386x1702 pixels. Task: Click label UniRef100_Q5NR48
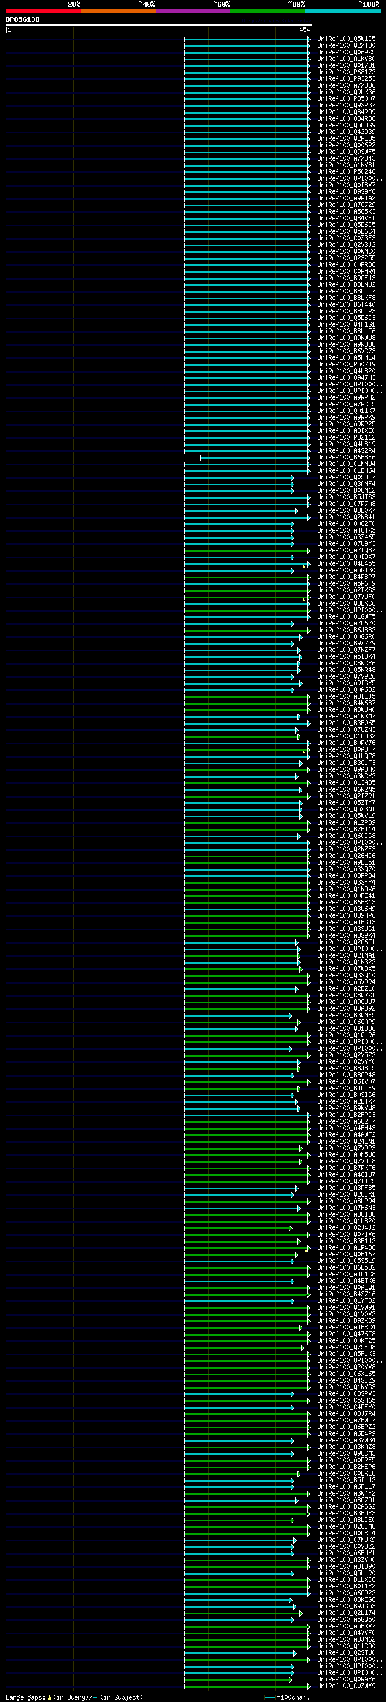pyautogui.click(x=346, y=670)
